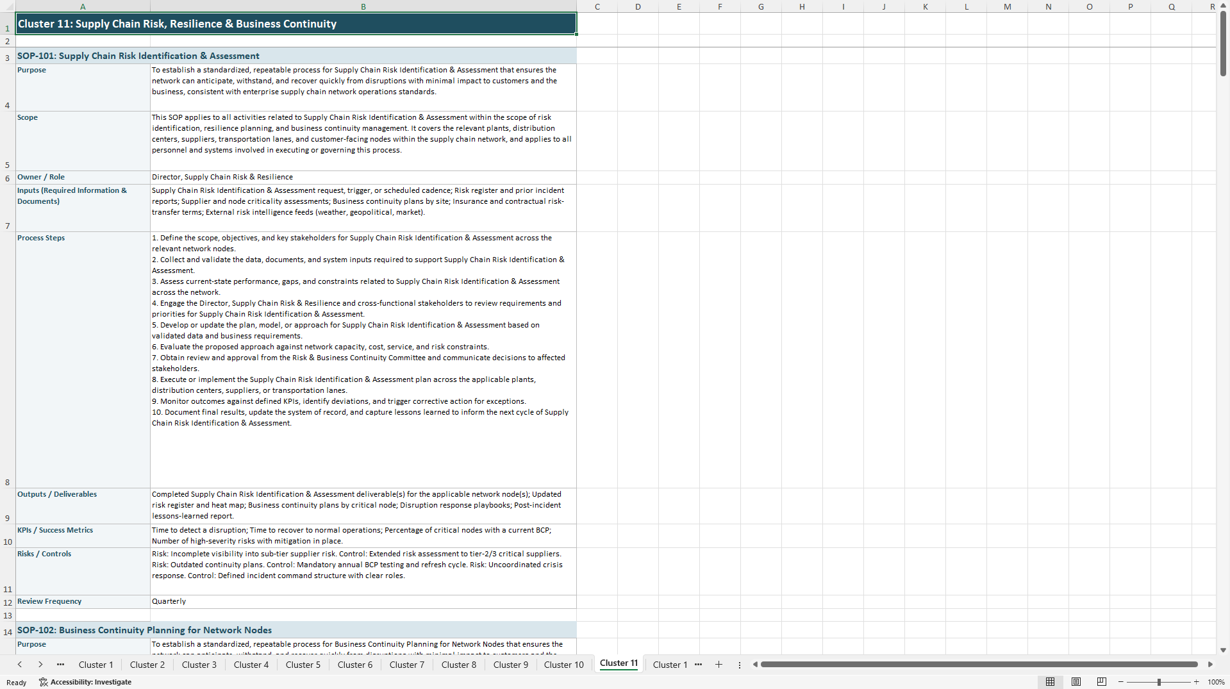Select the 'Process Steps' label cell
Viewport: 1230px width, 689px height.
coord(83,360)
